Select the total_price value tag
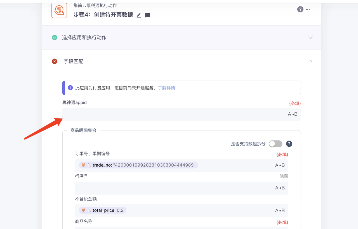The height and width of the screenshot is (229, 358). coord(103,210)
